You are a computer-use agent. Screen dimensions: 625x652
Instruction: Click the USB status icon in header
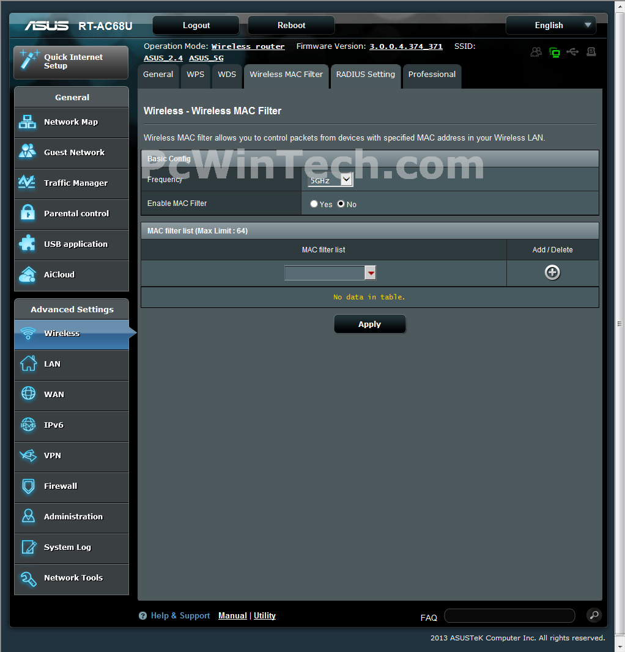click(572, 52)
